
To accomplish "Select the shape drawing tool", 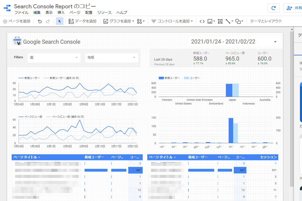I will (239, 21).
